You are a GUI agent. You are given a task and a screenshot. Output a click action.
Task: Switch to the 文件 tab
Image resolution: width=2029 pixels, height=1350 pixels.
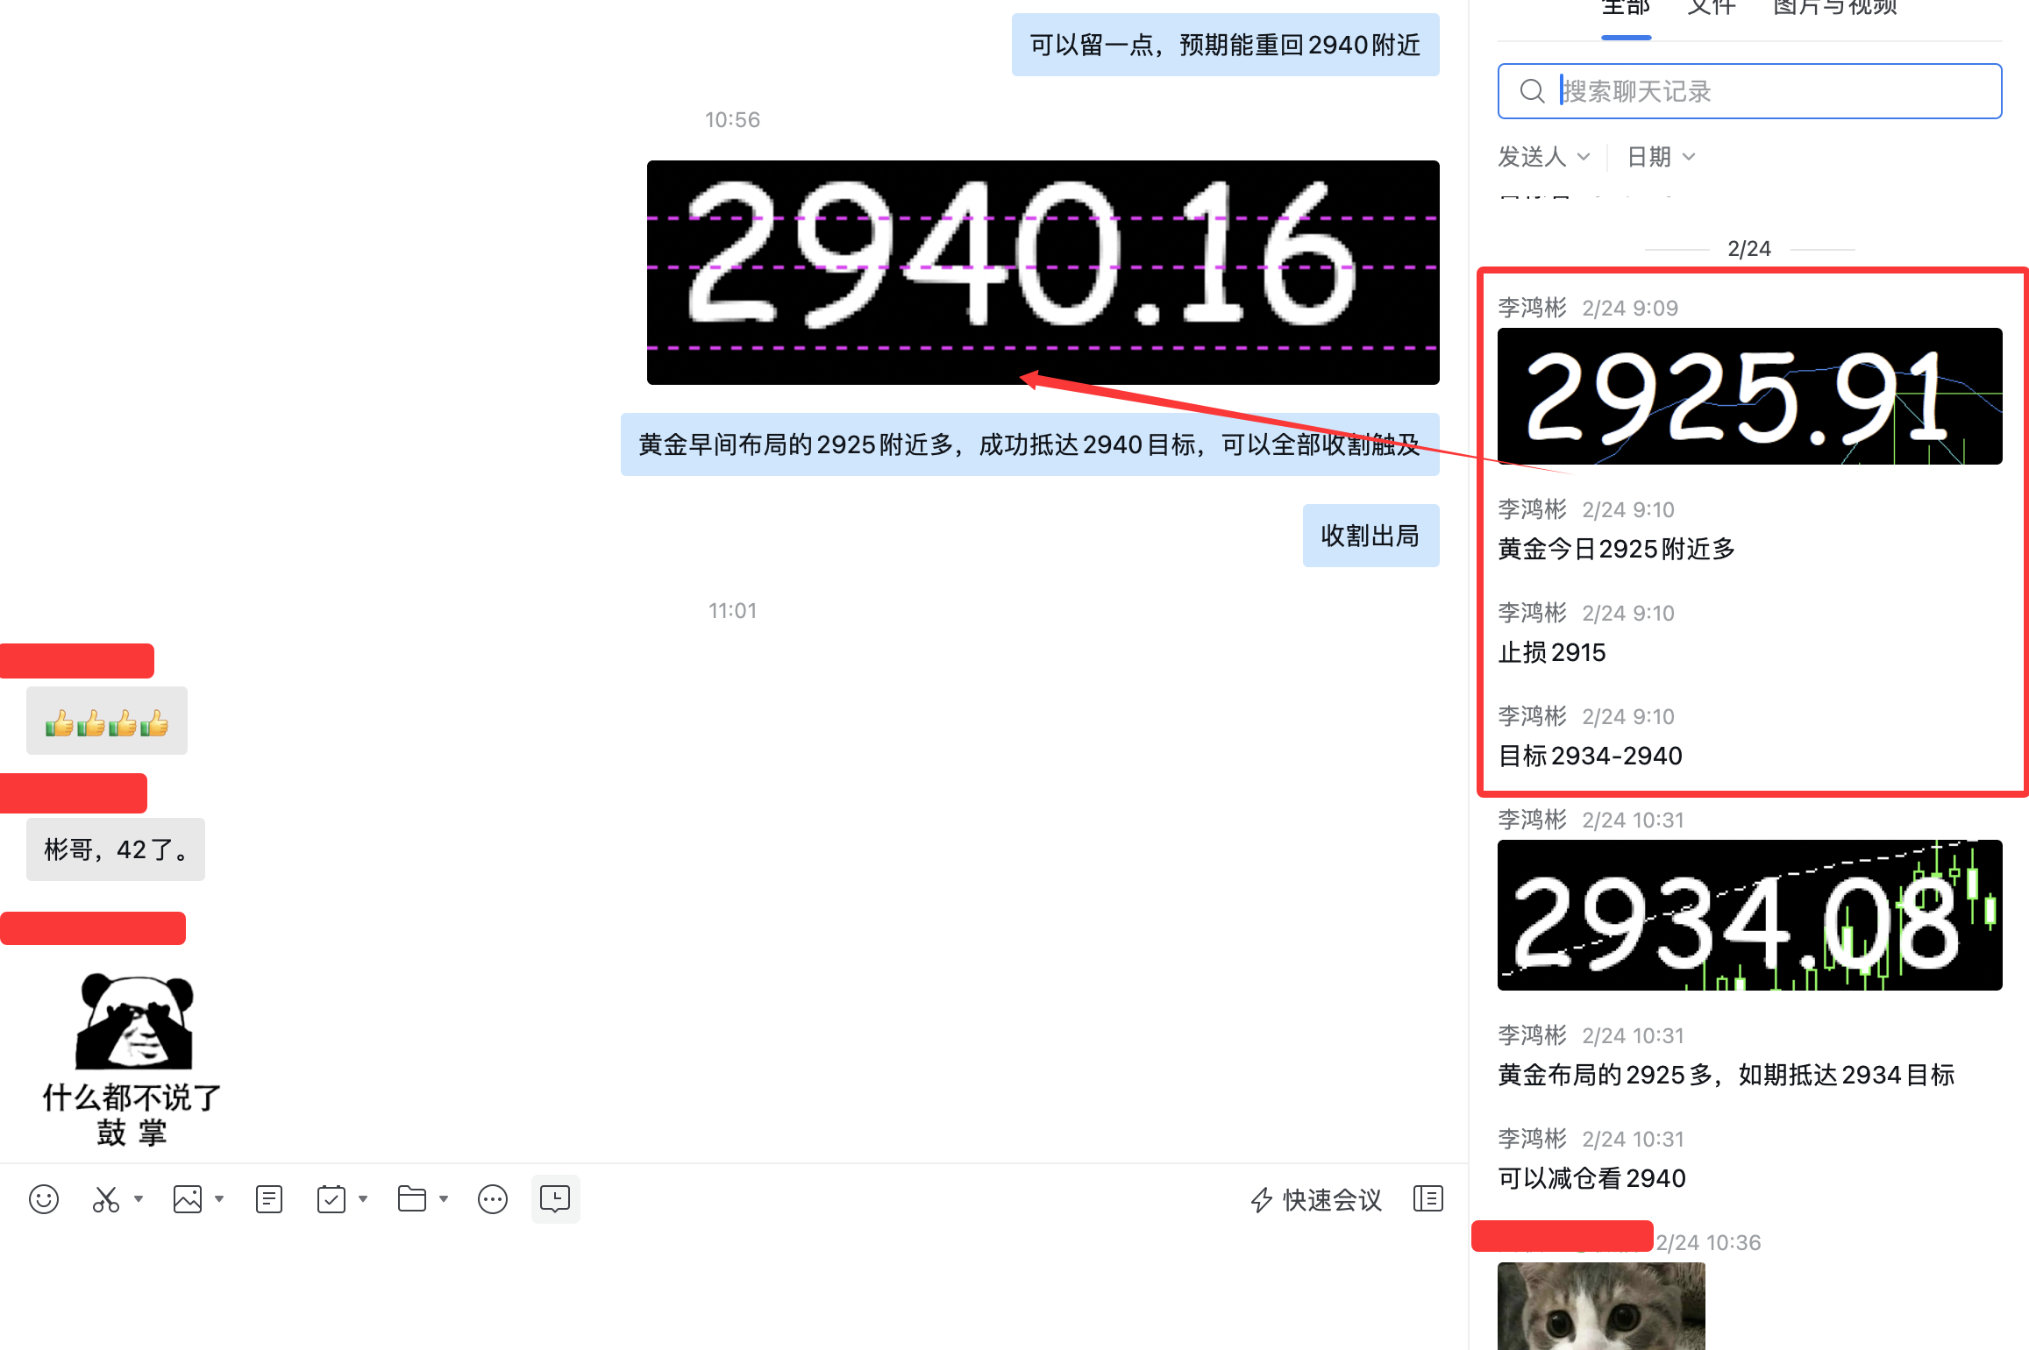tap(1711, 9)
